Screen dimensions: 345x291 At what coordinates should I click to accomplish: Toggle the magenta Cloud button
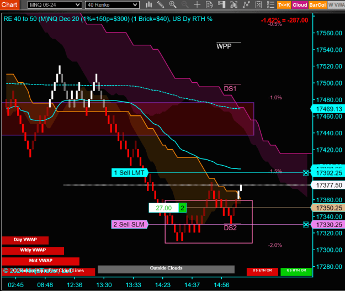coord(300,5)
